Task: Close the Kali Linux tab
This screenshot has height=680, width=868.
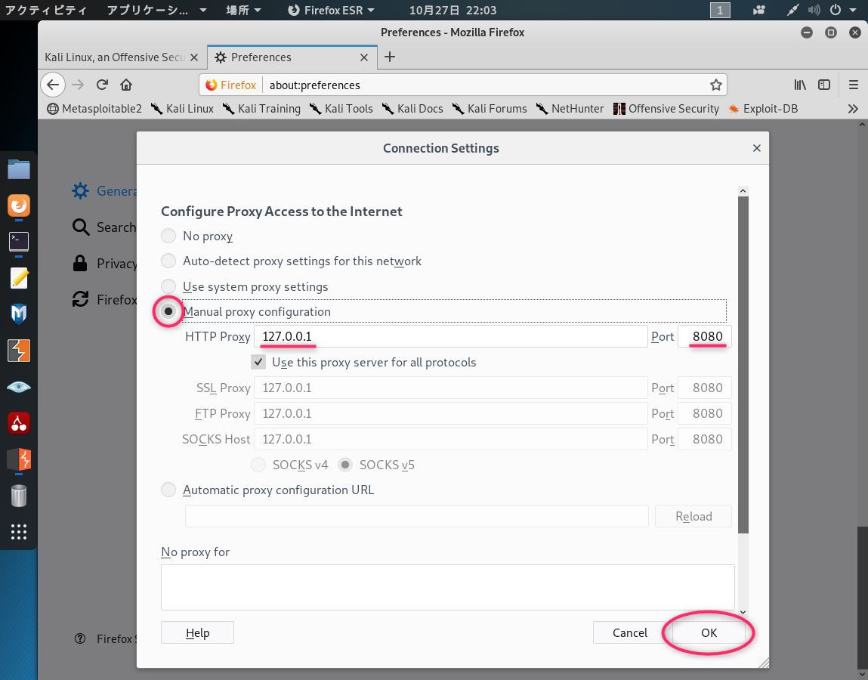Action: tap(193, 57)
